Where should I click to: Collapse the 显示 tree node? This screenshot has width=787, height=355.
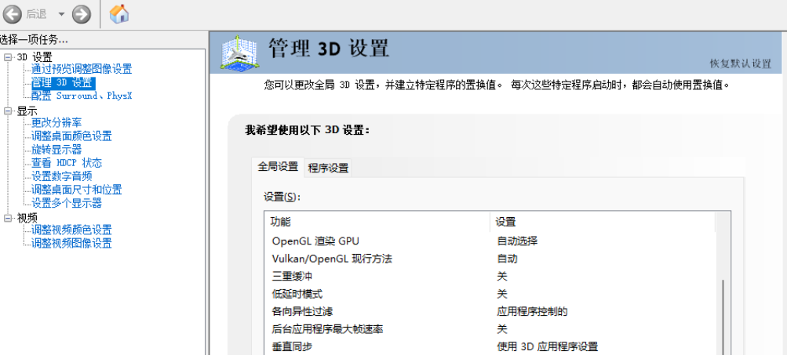[8, 111]
